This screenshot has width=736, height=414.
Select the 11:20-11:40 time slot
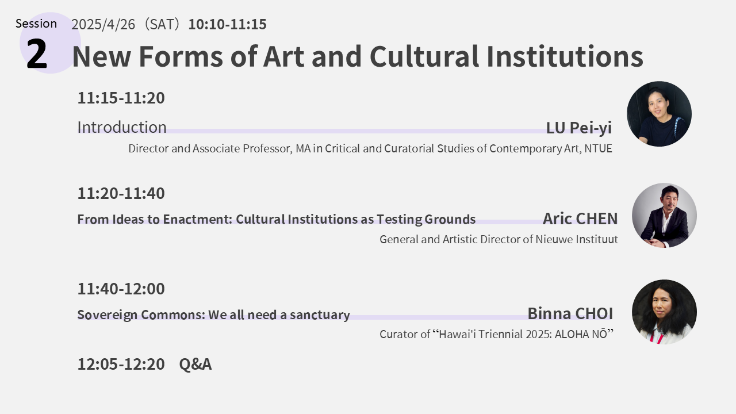[121, 193]
